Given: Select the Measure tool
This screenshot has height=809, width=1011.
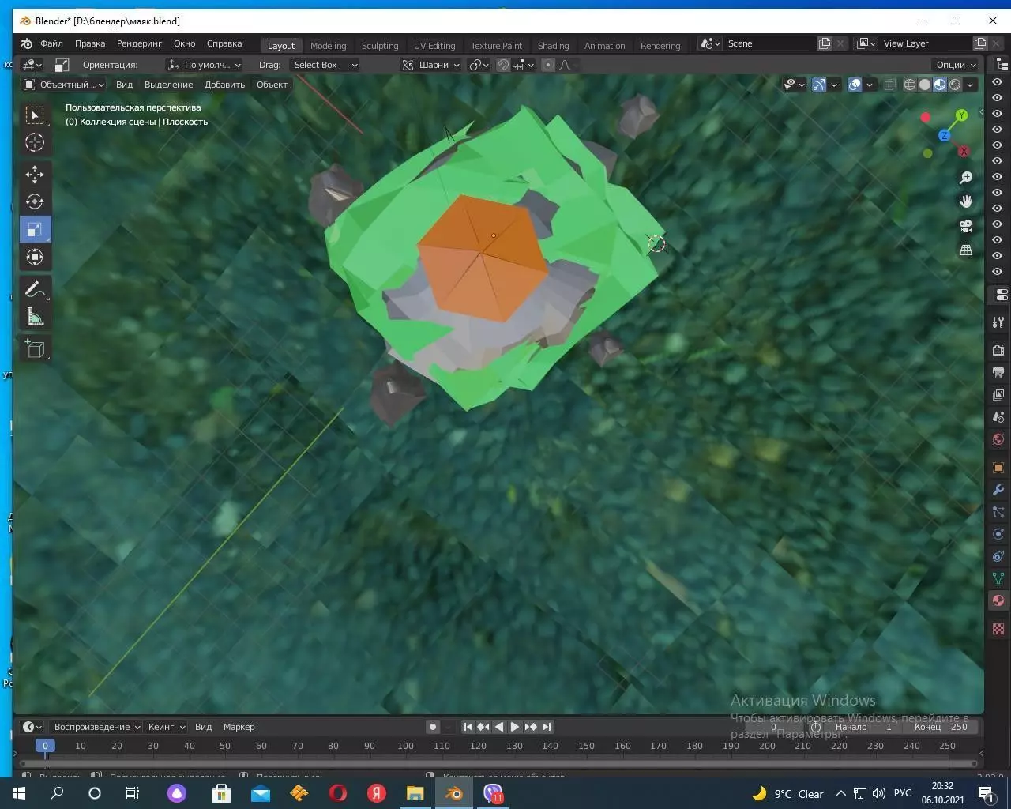Looking at the screenshot, I should 35,317.
